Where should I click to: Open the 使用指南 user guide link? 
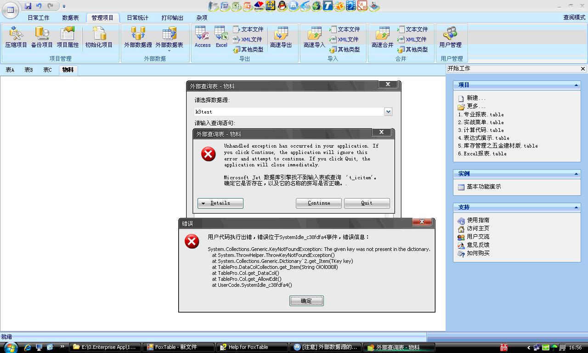pyautogui.click(x=474, y=220)
